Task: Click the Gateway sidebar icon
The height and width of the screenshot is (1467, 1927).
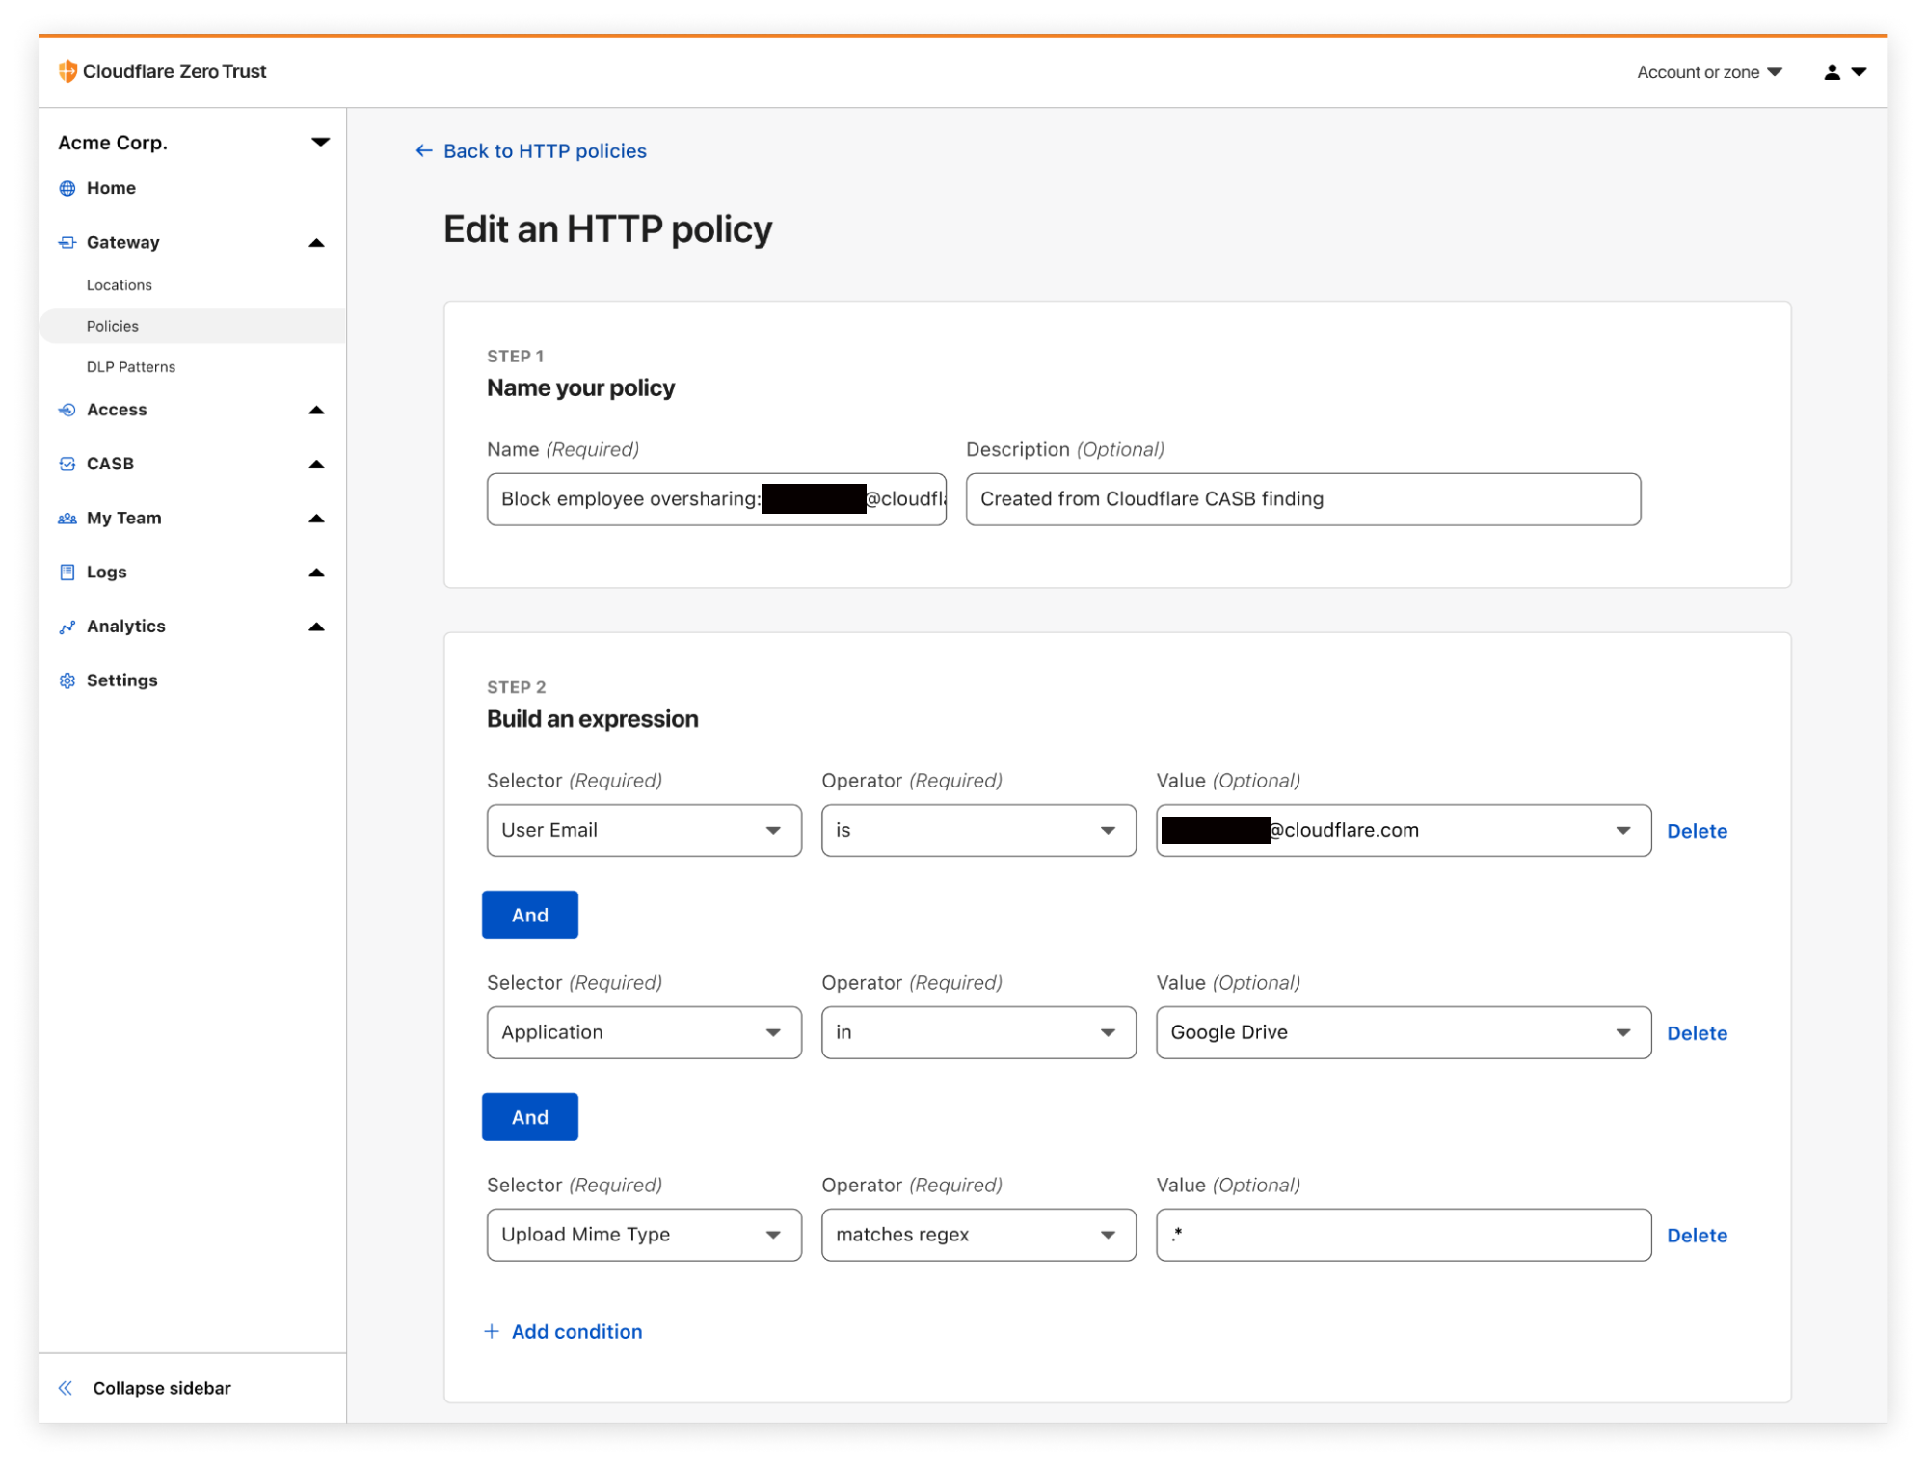Action: pyautogui.click(x=67, y=242)
